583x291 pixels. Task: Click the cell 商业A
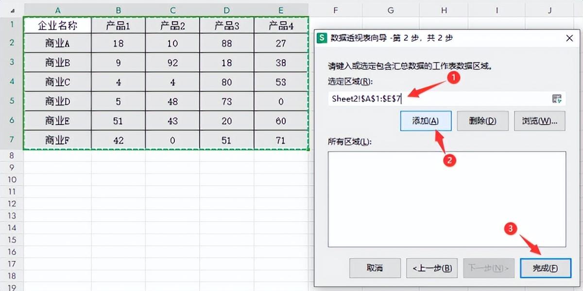[58, 43]
